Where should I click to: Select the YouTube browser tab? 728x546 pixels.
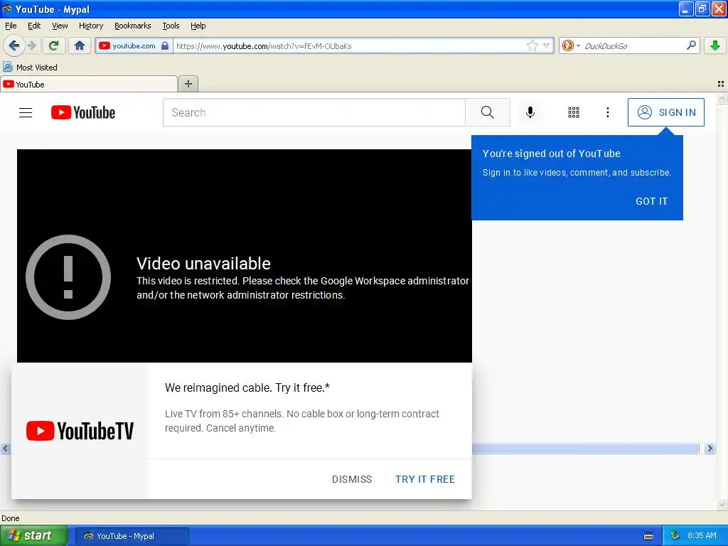point(89,84)
